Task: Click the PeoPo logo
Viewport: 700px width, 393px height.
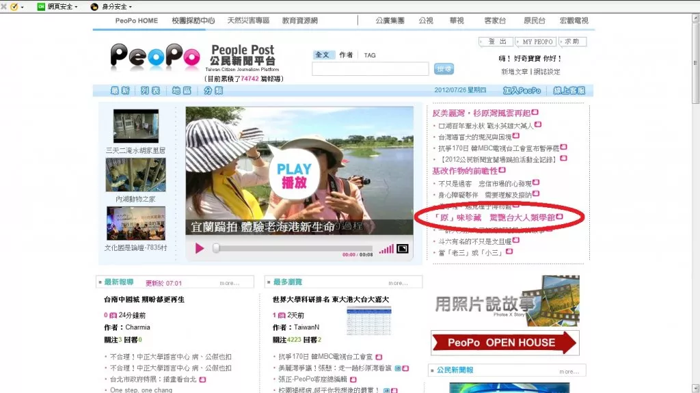Action: point(155,57)
